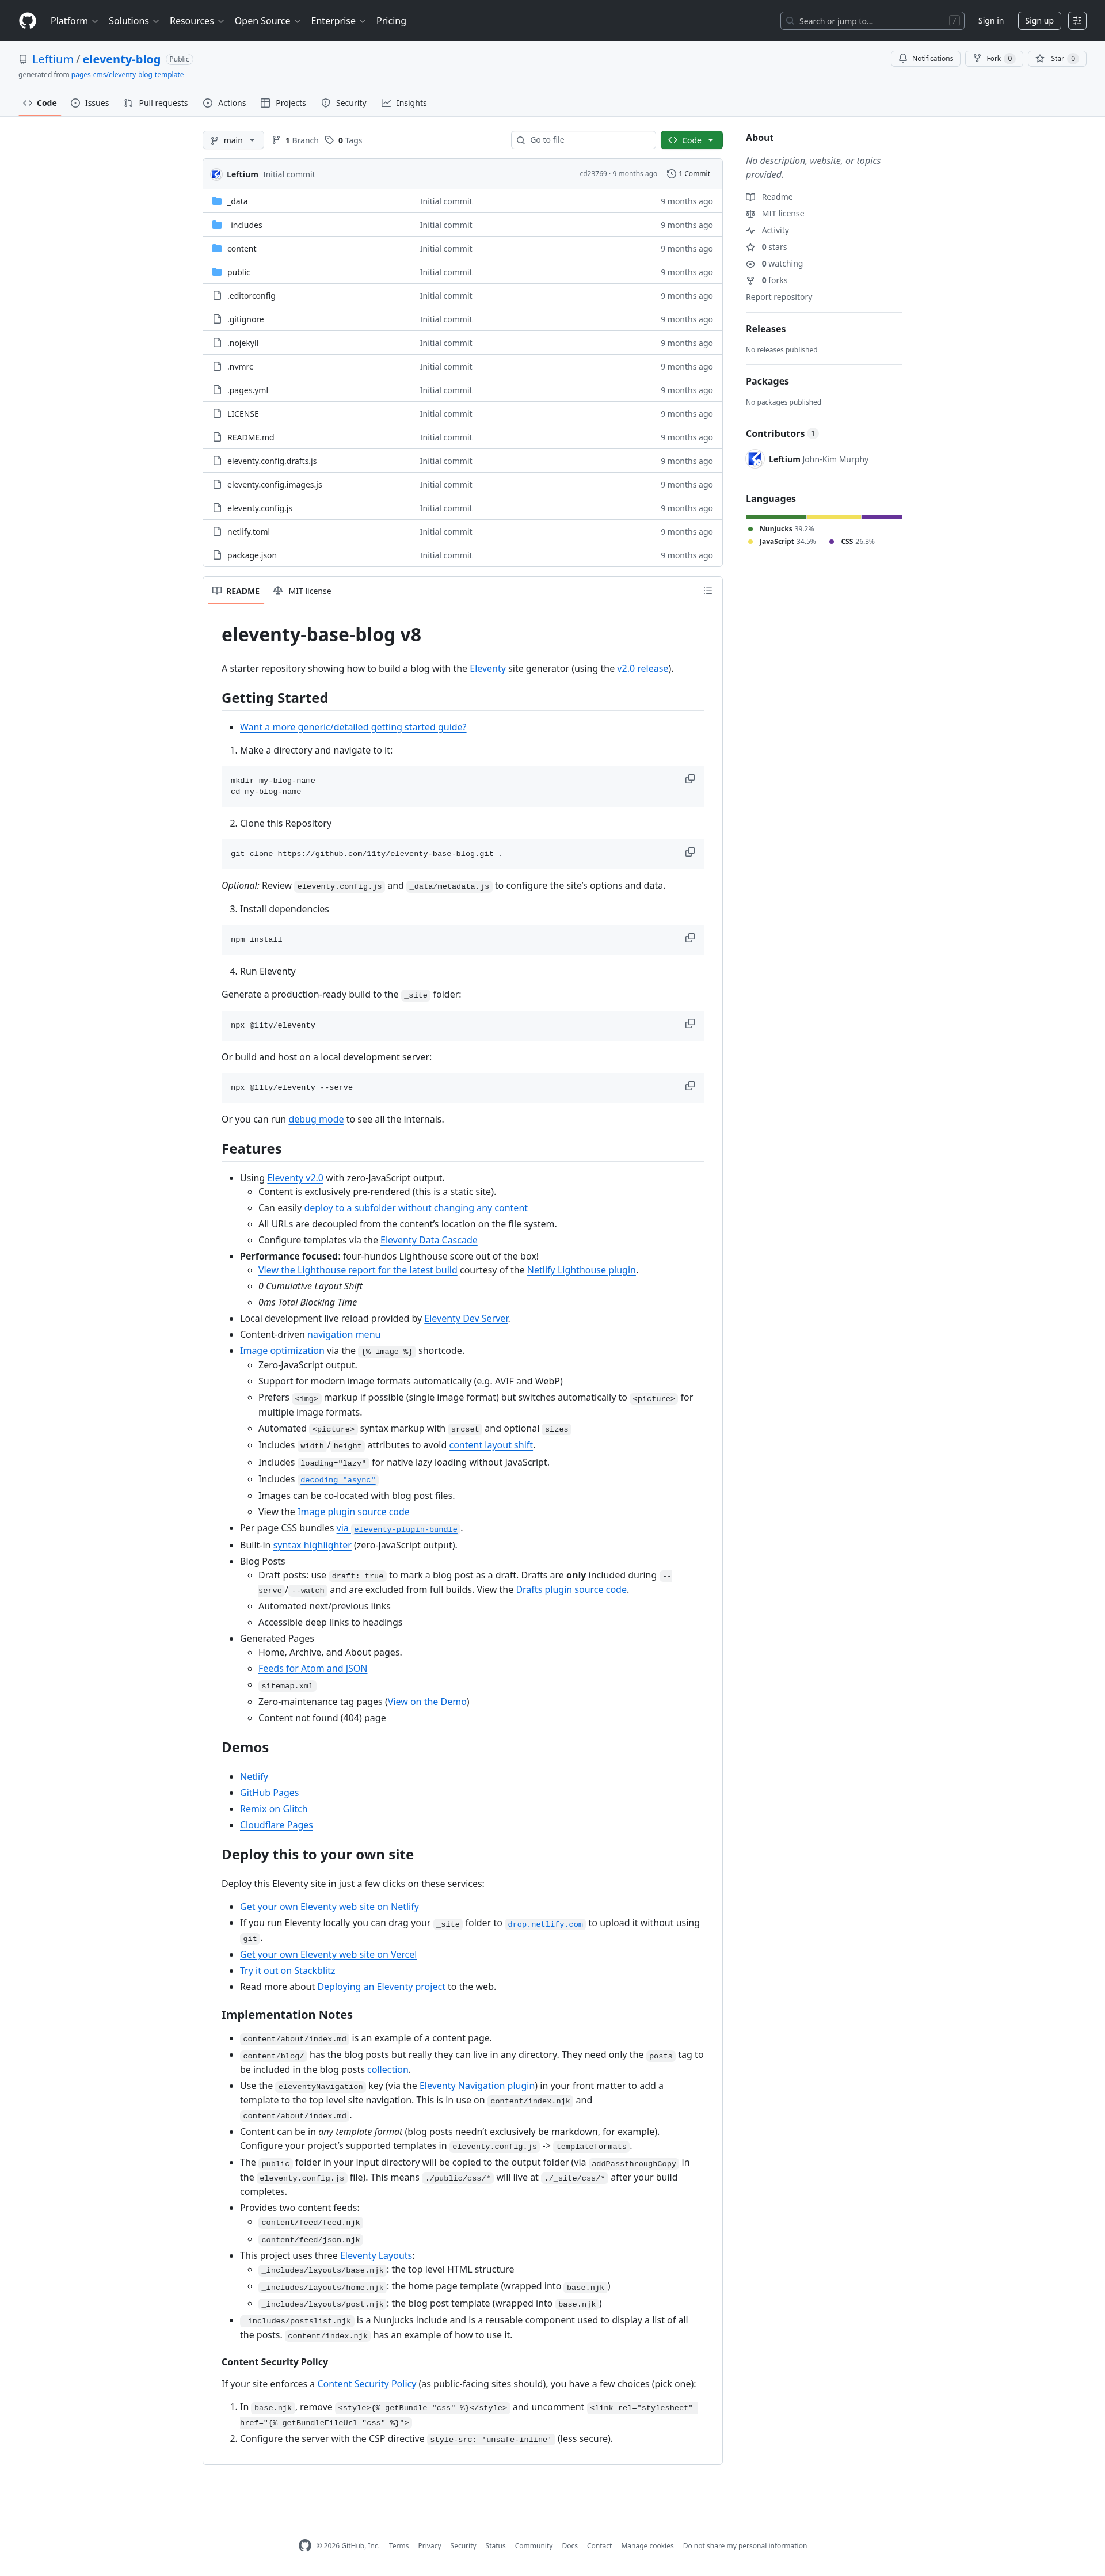Click the languages color bar

[823, 517]
